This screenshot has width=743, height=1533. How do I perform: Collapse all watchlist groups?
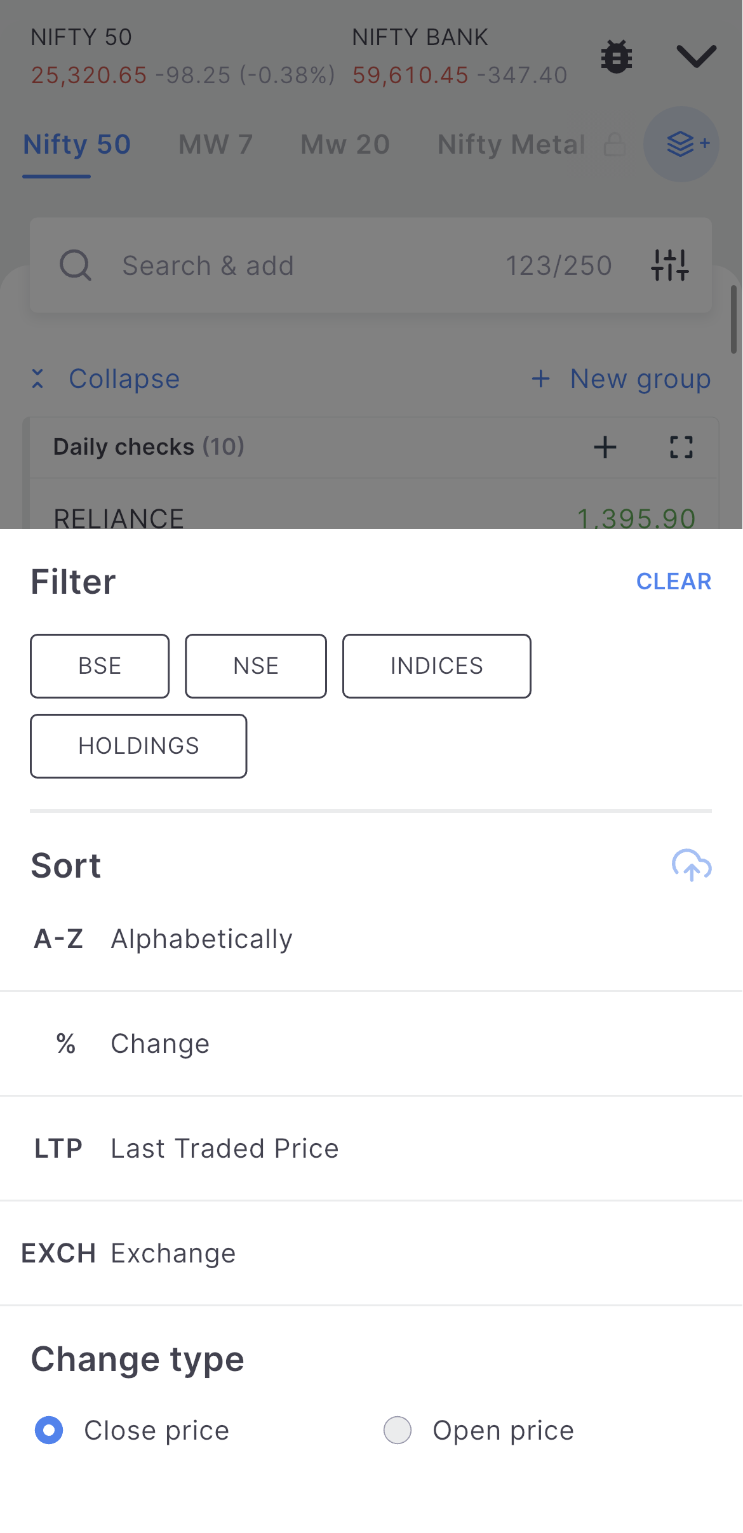106,379
